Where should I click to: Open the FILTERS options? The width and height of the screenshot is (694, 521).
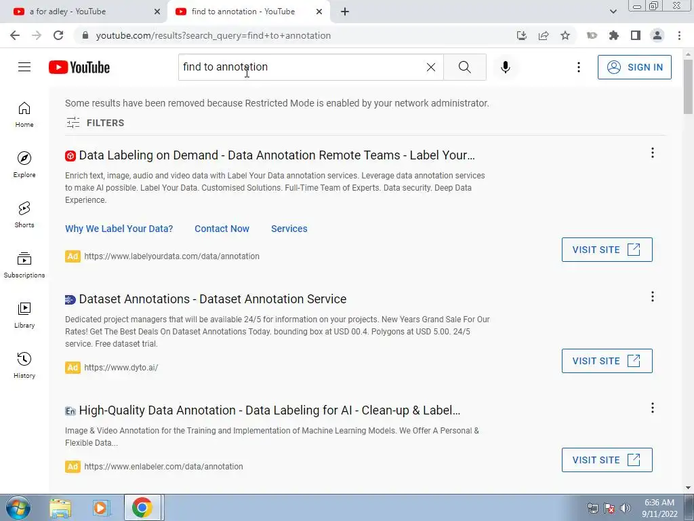[95, 123]
